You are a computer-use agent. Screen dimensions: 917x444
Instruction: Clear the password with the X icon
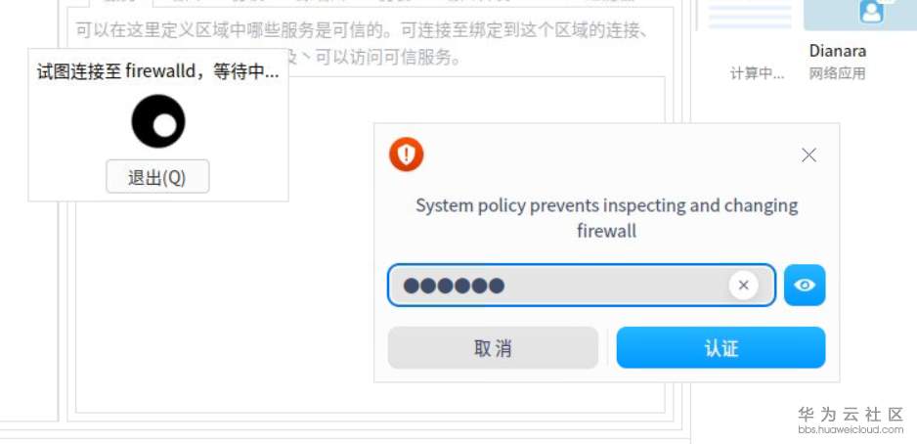tap(743, 286)
